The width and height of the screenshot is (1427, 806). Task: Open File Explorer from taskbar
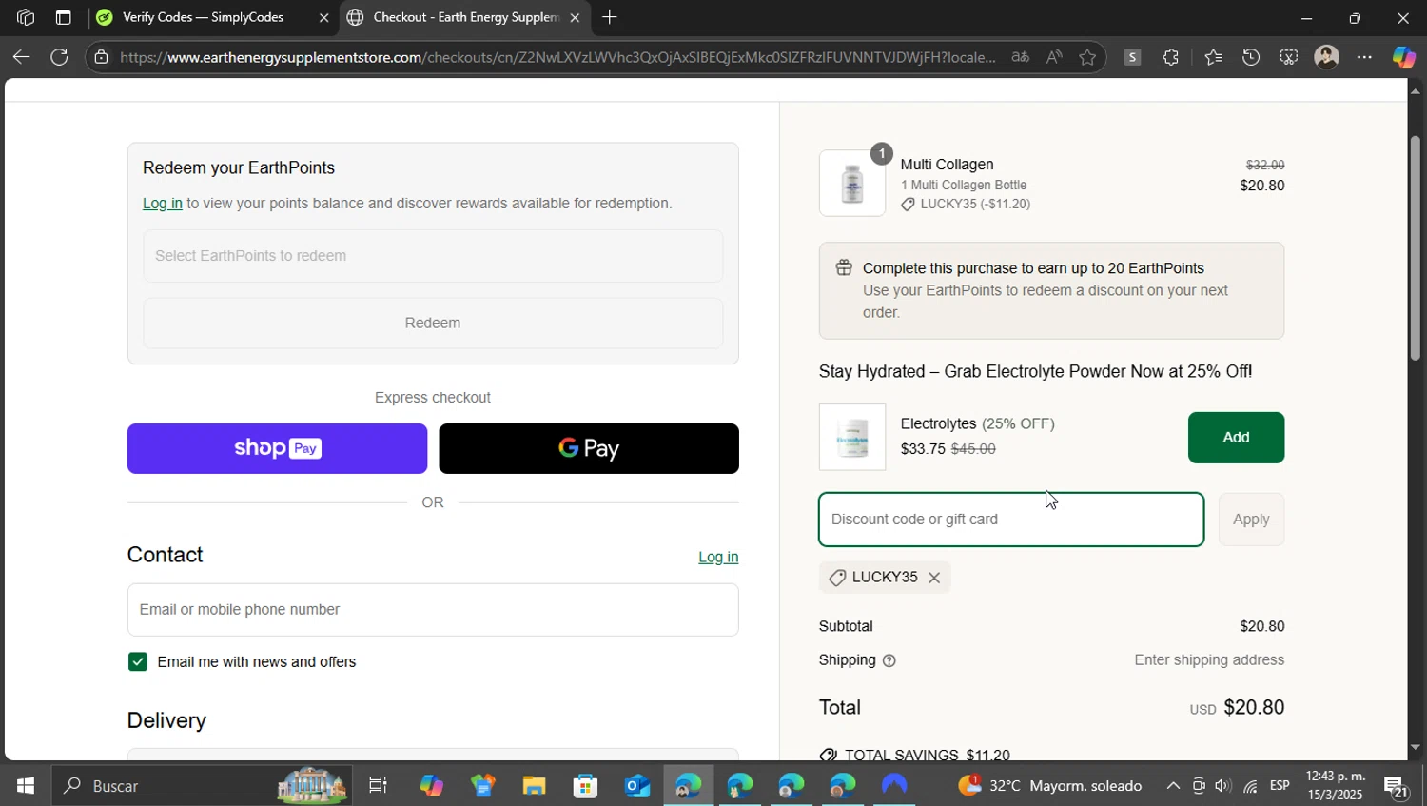coord(534,786)
